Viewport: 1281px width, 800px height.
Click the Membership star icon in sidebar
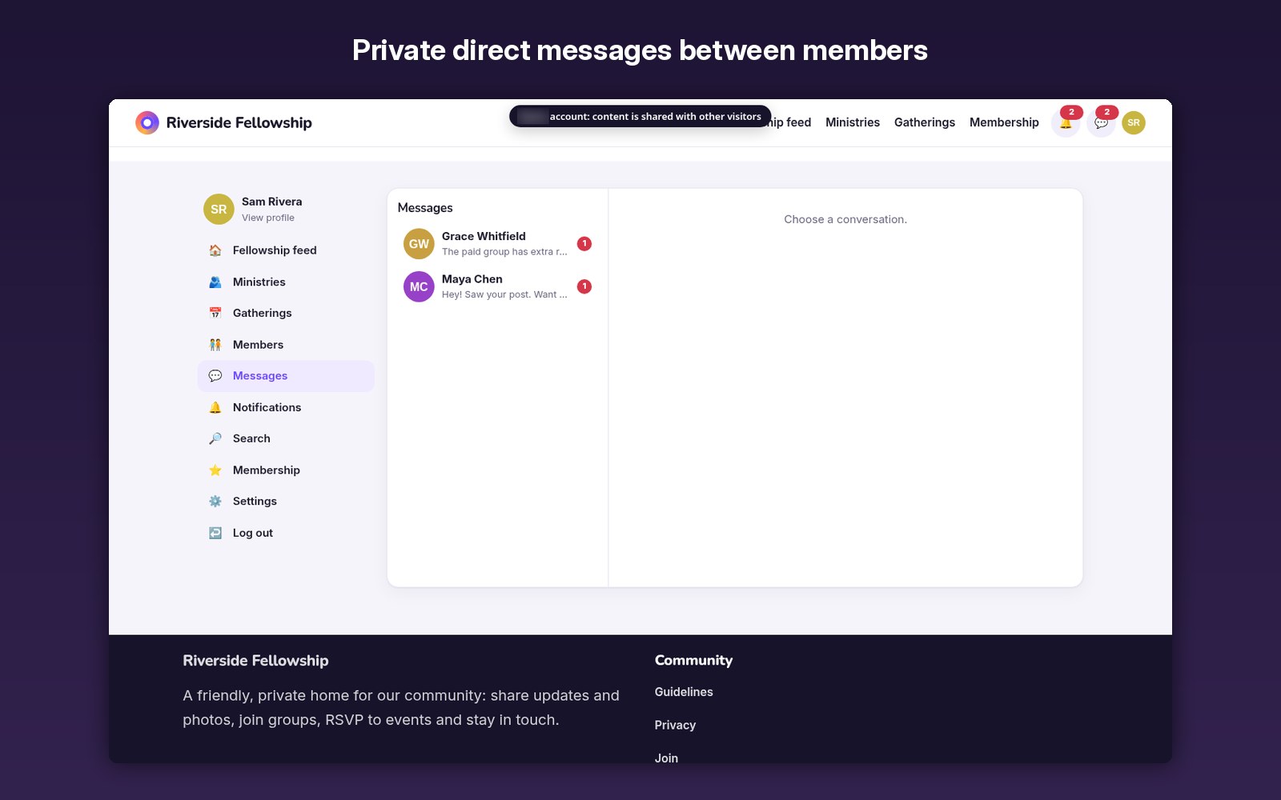coord(215,470)
